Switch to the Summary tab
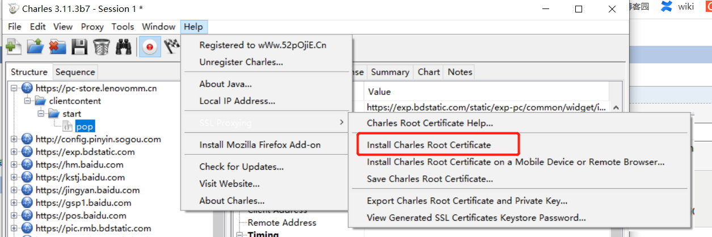The height and width of the screenshot is (237, 712). (390, 72)
